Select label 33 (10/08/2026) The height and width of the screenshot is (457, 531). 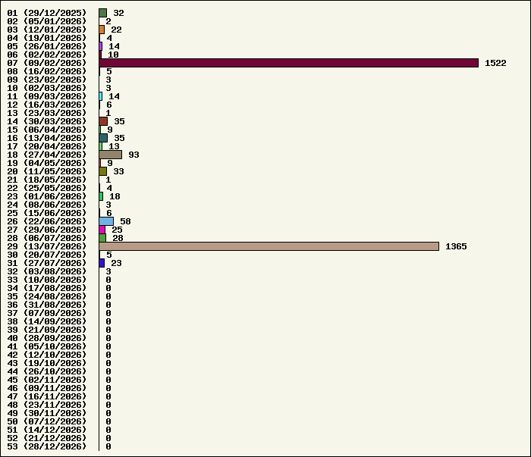[x=47, y=280]
